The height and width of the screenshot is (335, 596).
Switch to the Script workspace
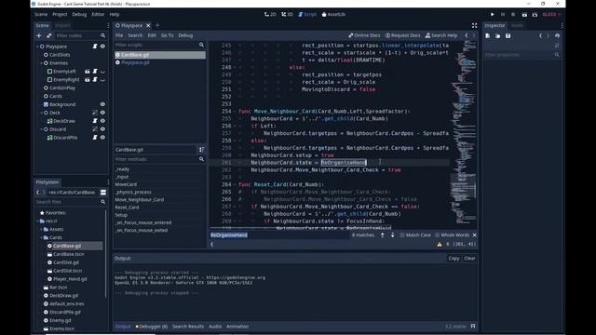pos(307,15)
